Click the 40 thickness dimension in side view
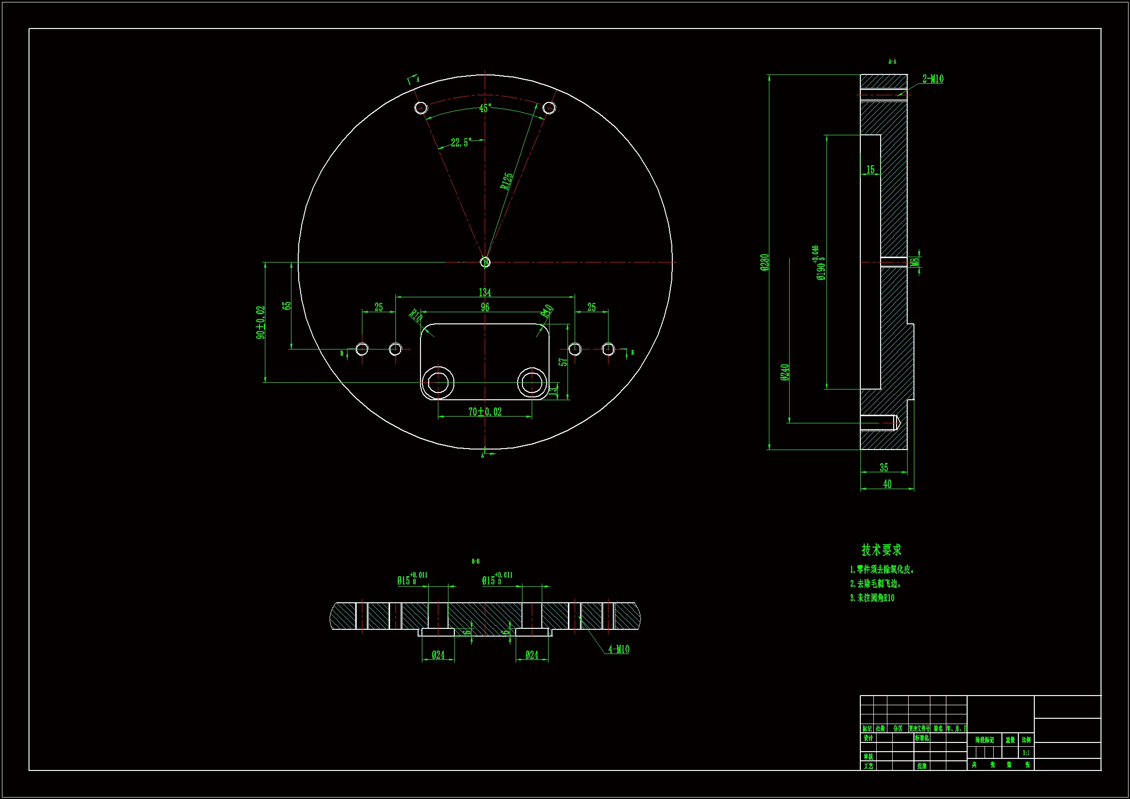The width and height of the screenshot is (1130, 799). (887, 484)
